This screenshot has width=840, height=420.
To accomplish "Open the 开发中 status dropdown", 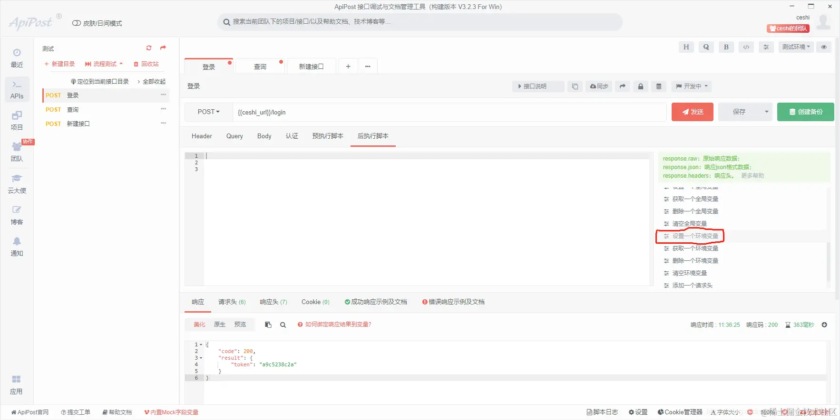I will click(692, 86).
